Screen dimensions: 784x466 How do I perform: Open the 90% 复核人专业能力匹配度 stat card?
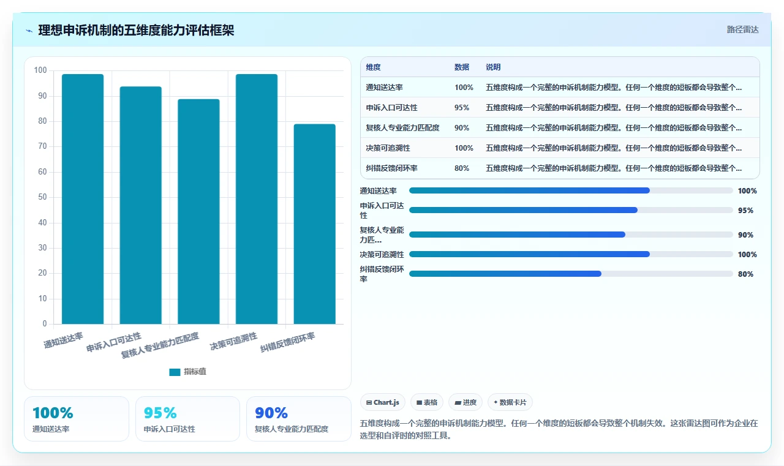298,419
